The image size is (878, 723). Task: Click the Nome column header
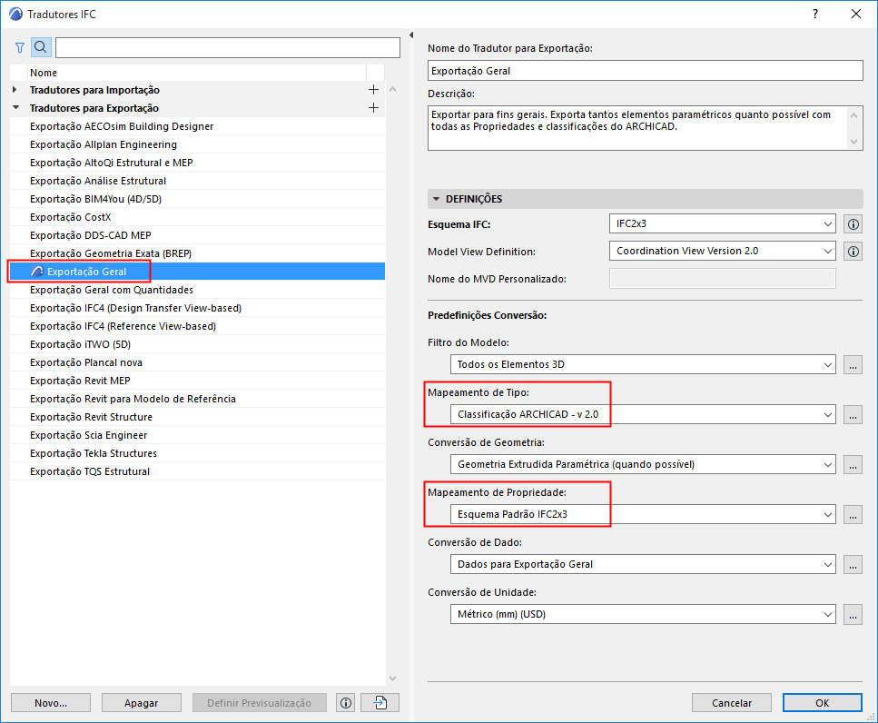[197, 73]
